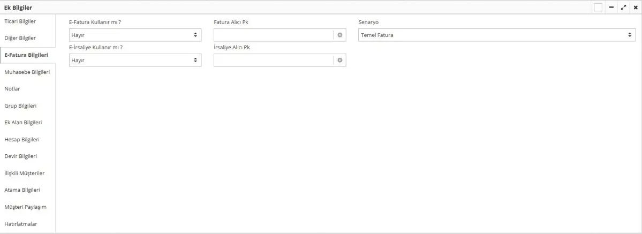Select the Muhasebe Bilgileri tab

(27, 72)
